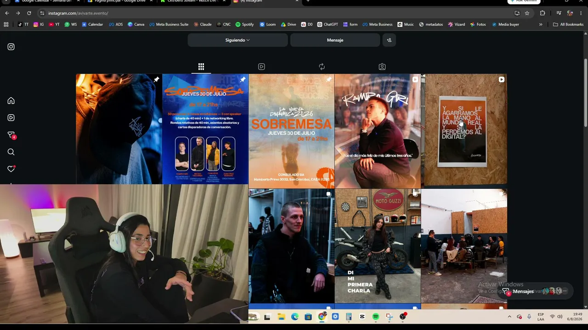Open Wi-Fi network settings in tray
Screen dimensions: 588x330
click(x=552, y=317)
